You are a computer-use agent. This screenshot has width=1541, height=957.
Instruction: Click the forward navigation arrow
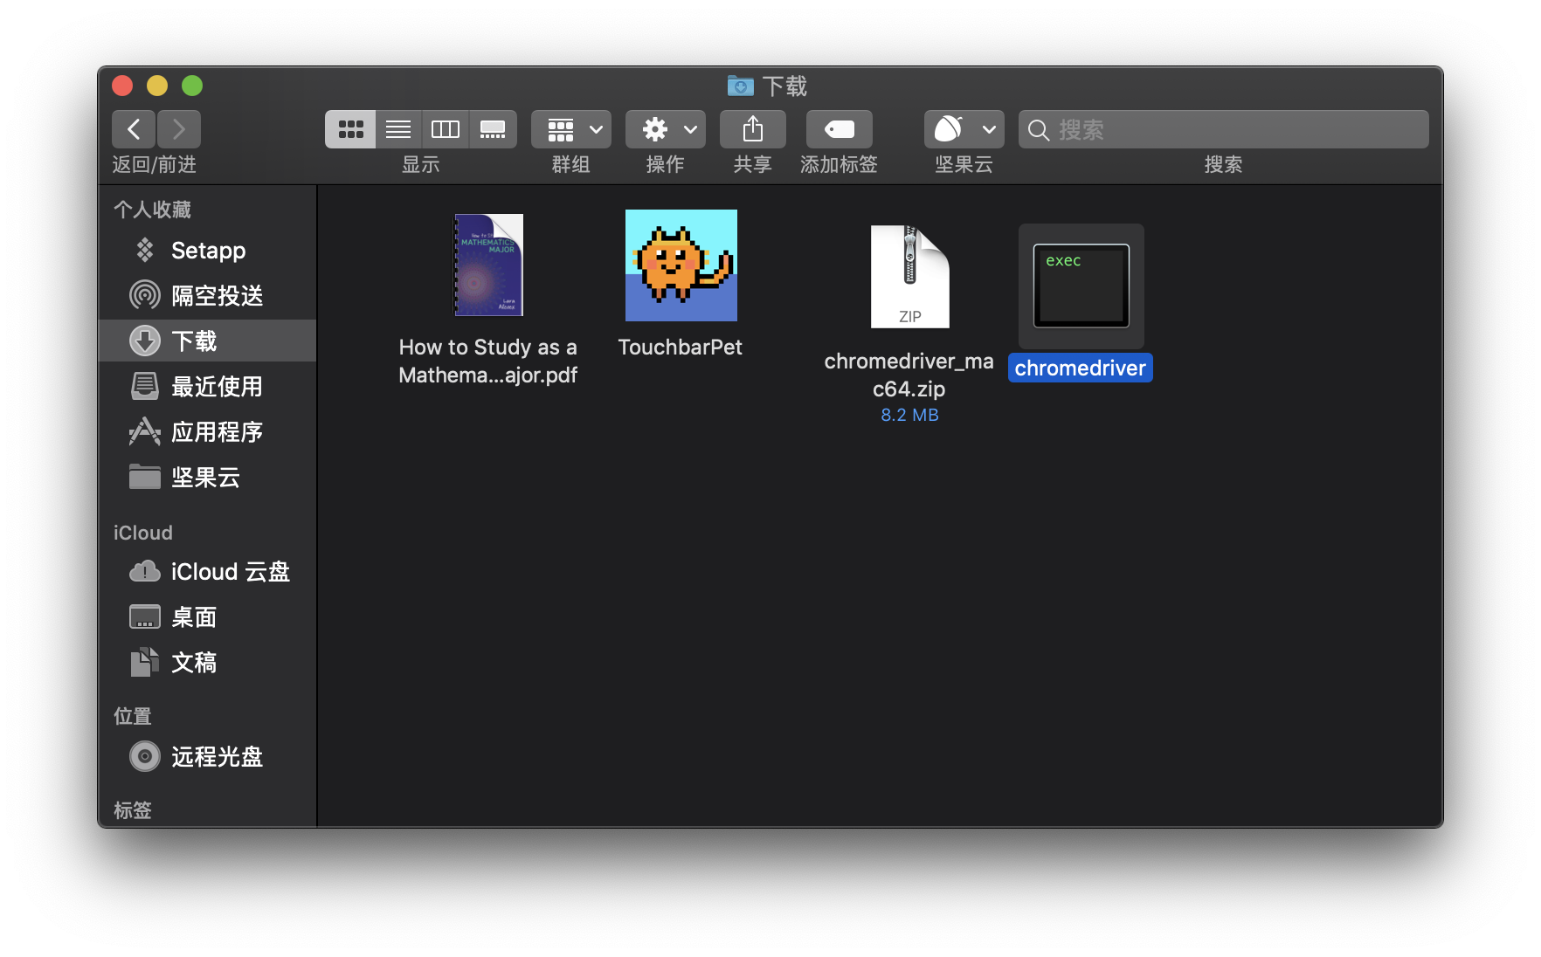178,128
